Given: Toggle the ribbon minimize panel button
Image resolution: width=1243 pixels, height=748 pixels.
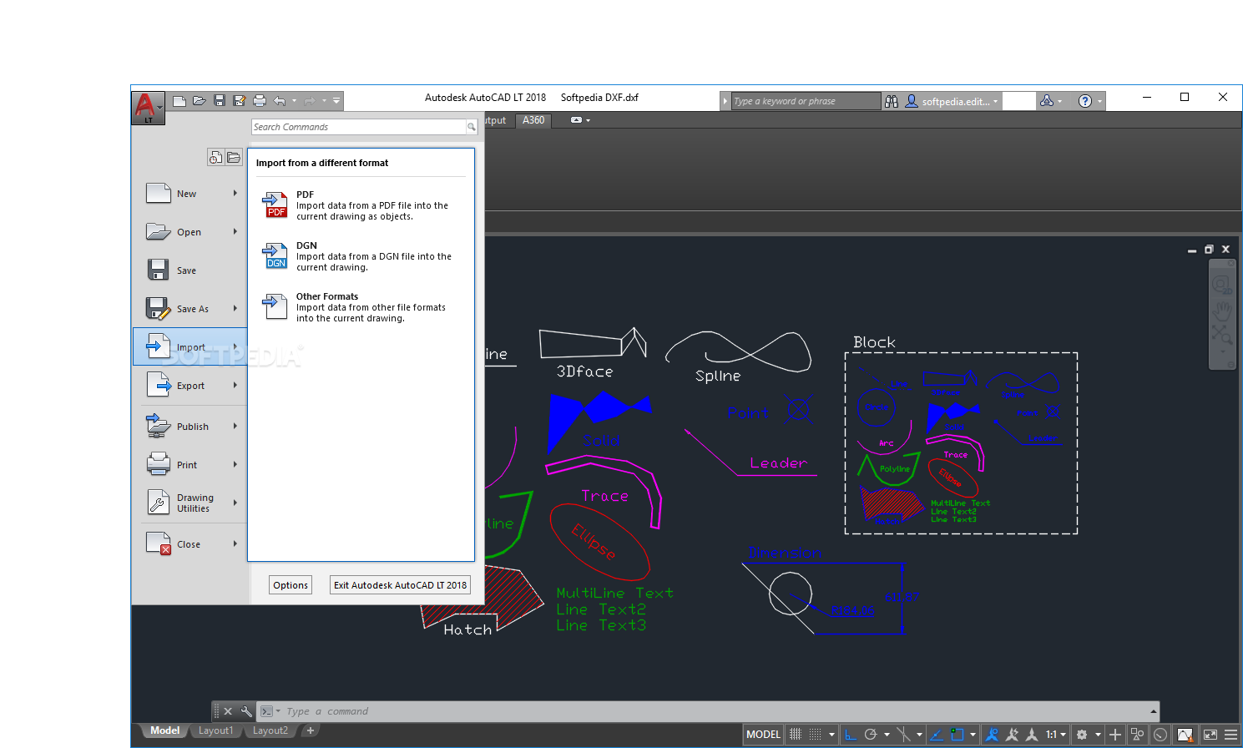Looking at the screenshot, I should (576, 120).
